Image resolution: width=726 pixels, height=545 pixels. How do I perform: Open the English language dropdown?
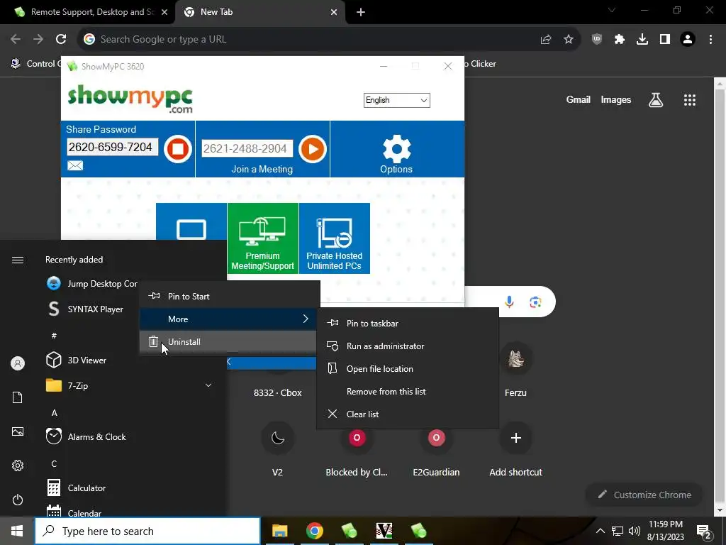397,100
